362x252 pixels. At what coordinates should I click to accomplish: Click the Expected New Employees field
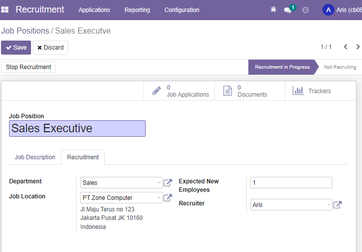(291, 183)
